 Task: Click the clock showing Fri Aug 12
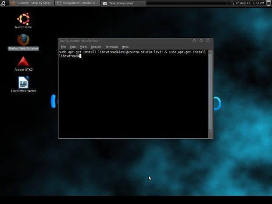click(250, 3)
